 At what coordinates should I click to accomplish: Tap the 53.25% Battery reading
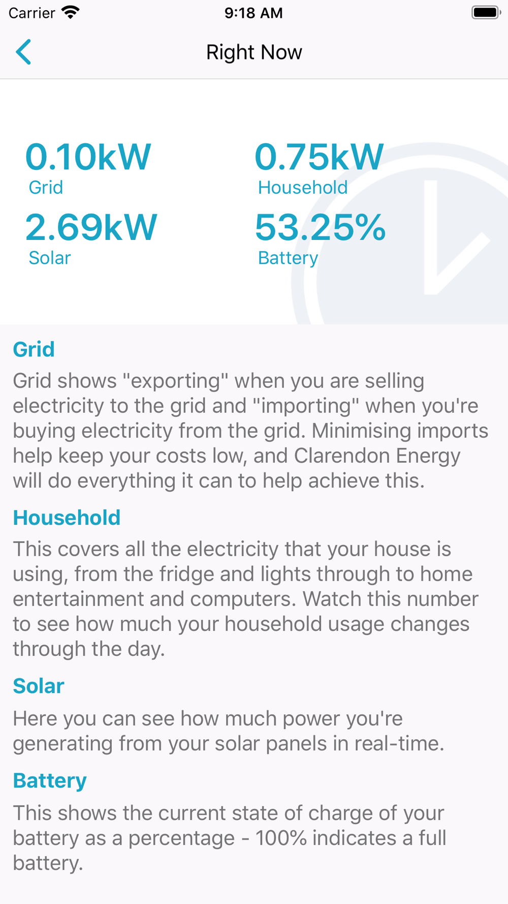coord(320,227)
